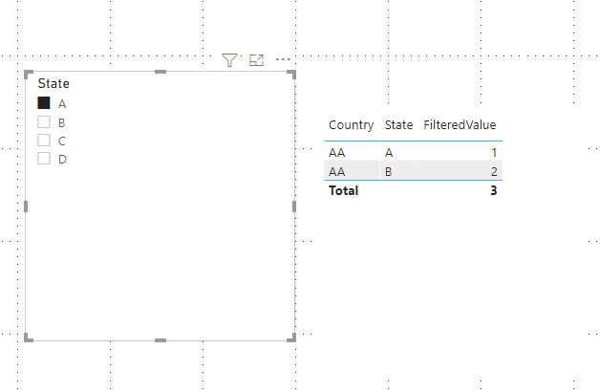This screenshot has height=392, width=600.
Task: Sort by the FilteredValue column header
Action: pyautogui.click(x=460, y=125)
